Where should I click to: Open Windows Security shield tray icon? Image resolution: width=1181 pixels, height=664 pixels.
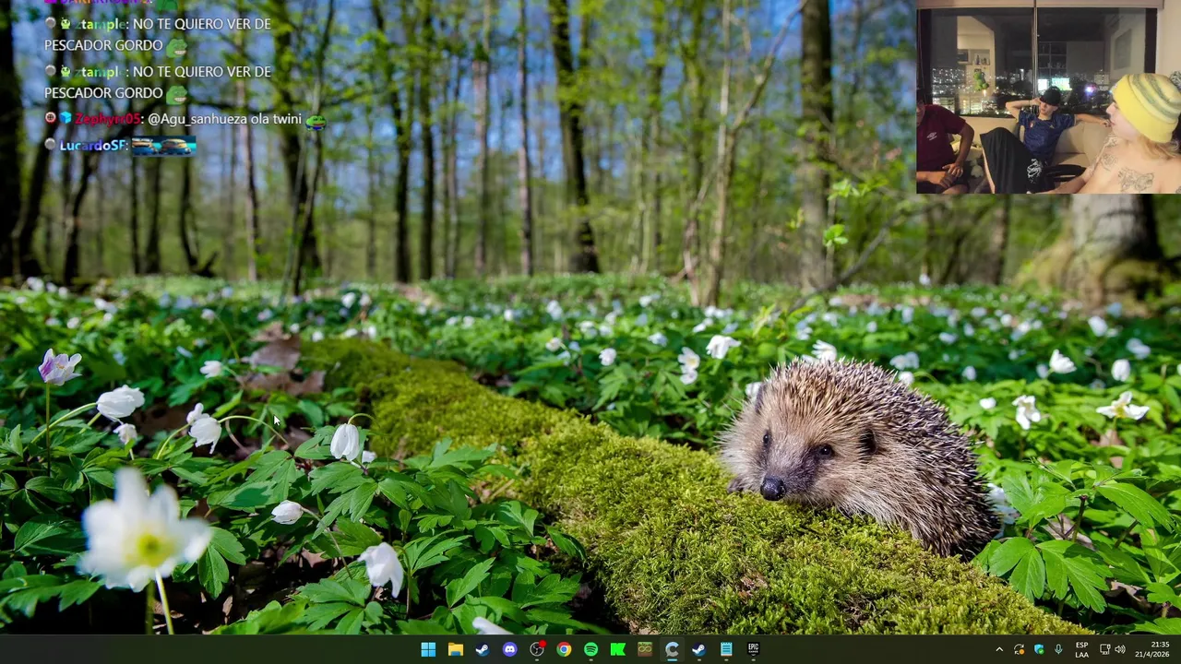pos(1039,650)
